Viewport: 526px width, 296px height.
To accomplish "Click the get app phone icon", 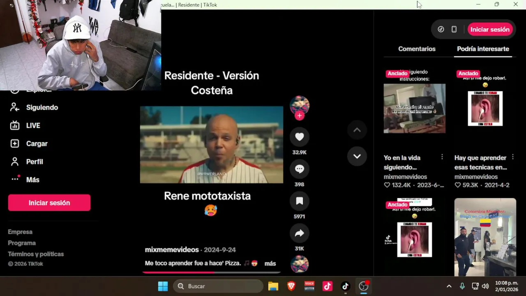I will pos(454,29).
